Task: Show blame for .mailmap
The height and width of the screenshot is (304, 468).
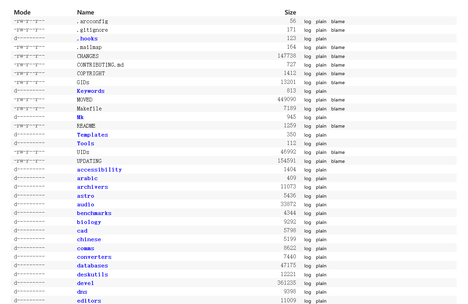Action: pos(338,47)
